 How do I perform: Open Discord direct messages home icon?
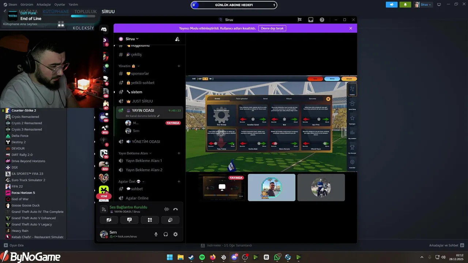pos(104,29)
